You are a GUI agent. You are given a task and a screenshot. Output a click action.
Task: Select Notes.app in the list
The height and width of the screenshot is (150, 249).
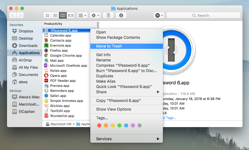point(58,71)
